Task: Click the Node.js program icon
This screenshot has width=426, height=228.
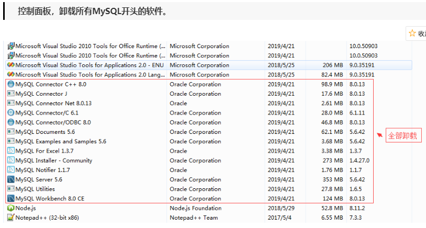Action: pyautogui.click(x=11, y=208)
